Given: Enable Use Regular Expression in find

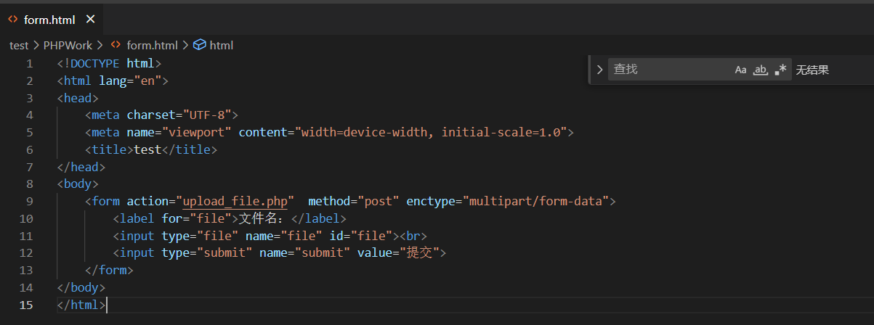Looking at the screenshot, I should (780, 70).
